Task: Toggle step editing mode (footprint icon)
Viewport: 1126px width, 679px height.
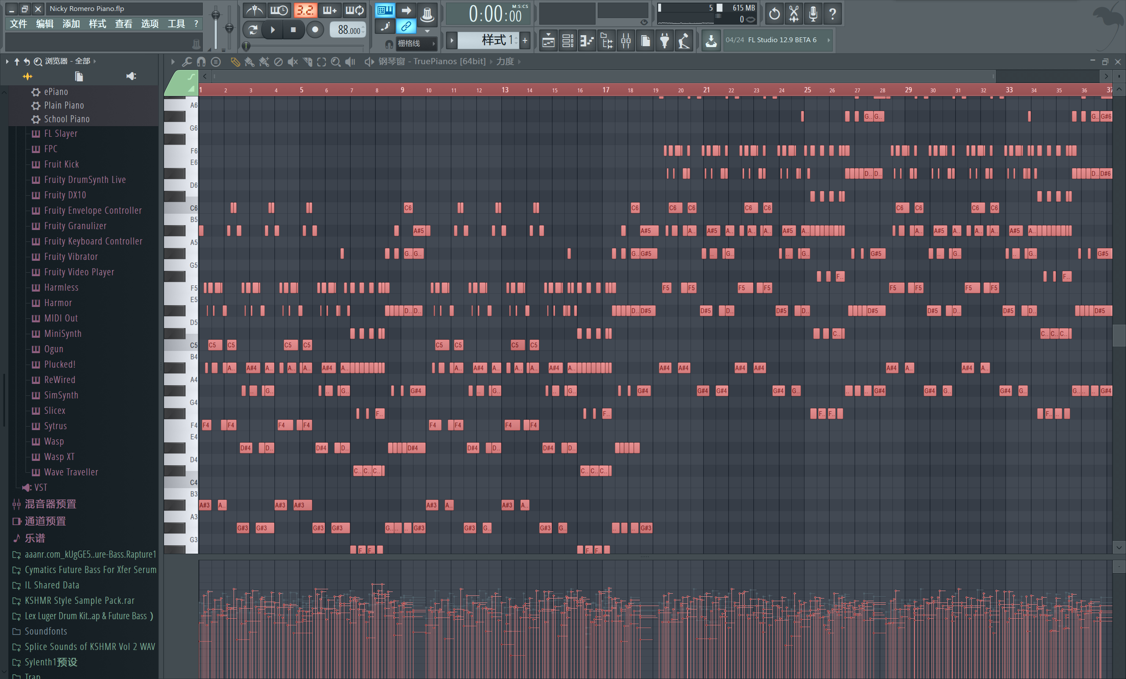Action: click(385, 26)
